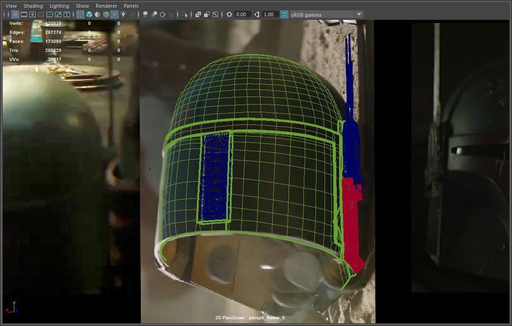The height and width of the screenshot is (326, 512).
Task: Toggle the viewport grid display icon
Action: [15, 14]
